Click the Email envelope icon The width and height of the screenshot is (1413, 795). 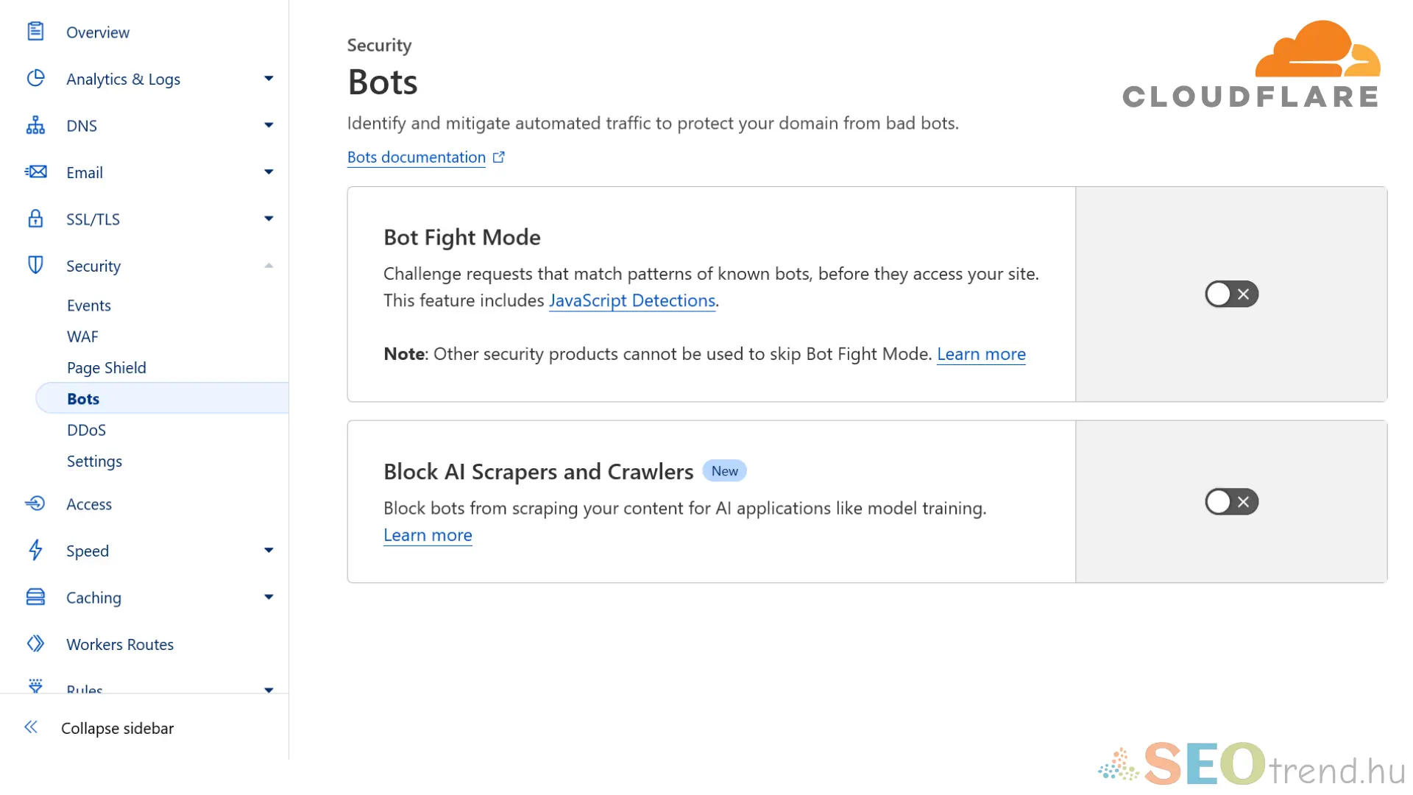point(35,172)
